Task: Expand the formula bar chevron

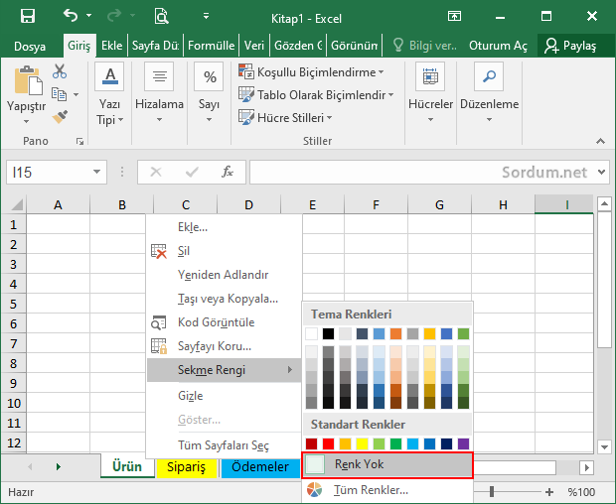Action: coord(601,172)
